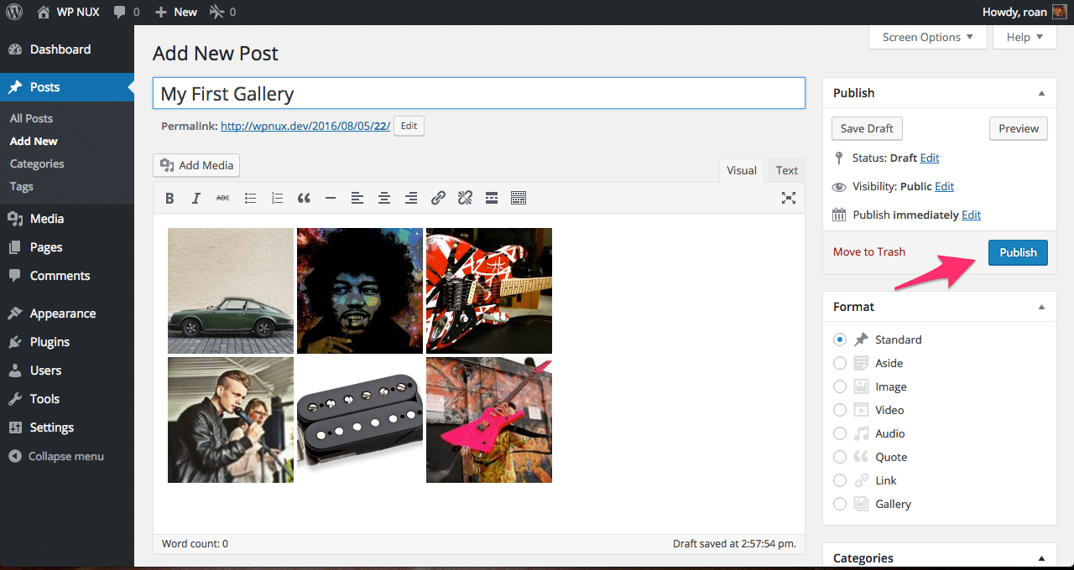Viewport: 1074px width, 570px height.
Task: Switch to the Text editor tab
Action: tap(787, 170)
